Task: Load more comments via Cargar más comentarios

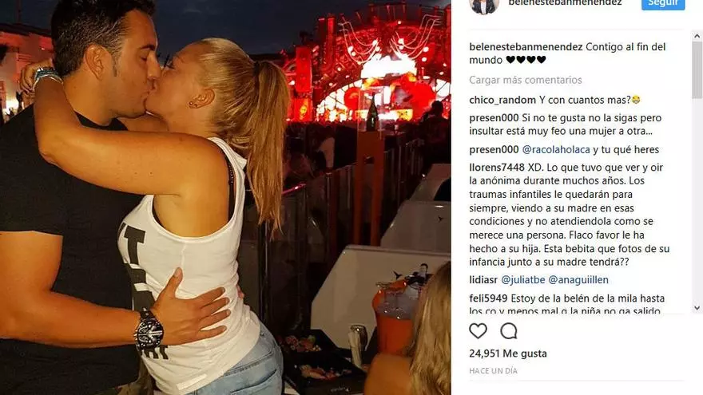Action: click(x=526, y=80)
